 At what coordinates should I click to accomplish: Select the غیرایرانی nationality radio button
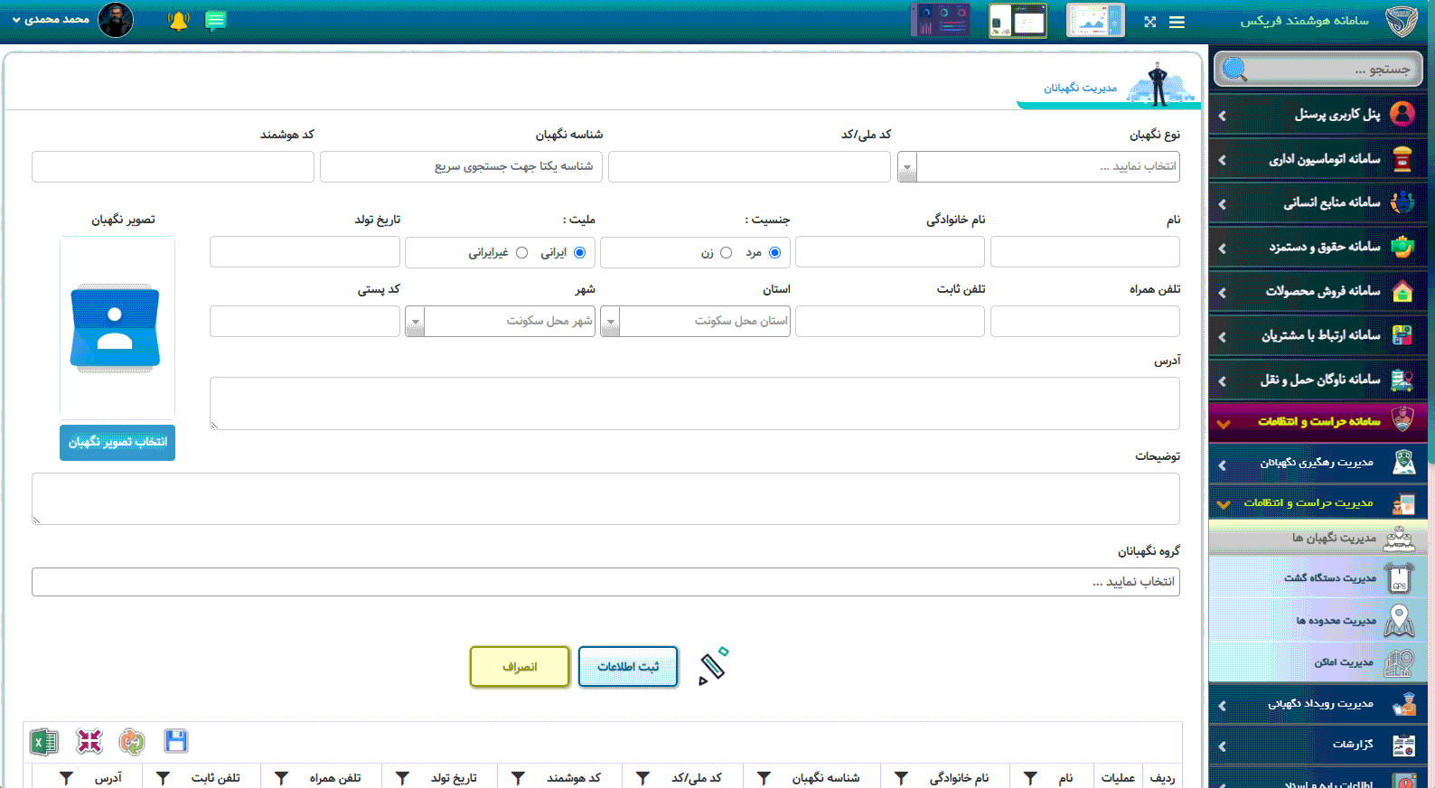point(521,253)
